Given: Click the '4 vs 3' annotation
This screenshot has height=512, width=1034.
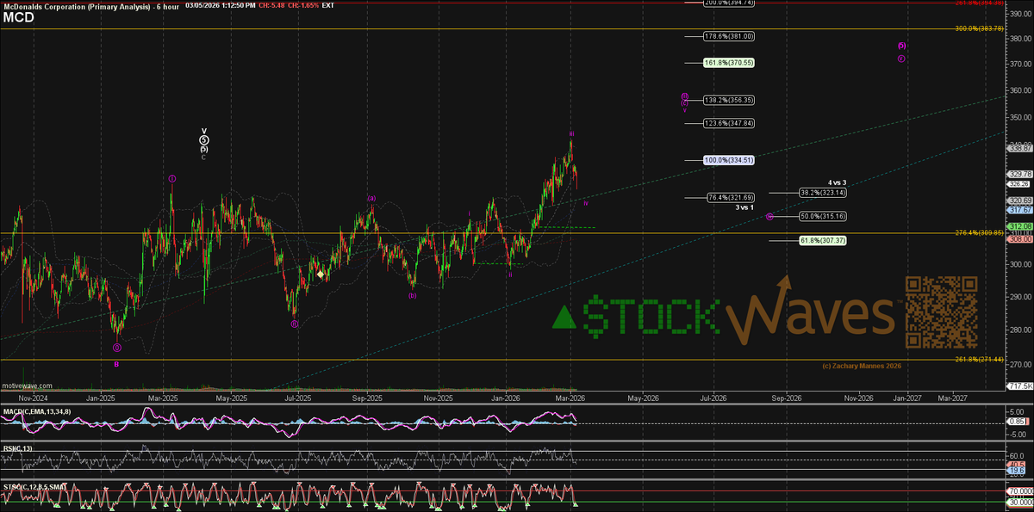Looking at the screenshot, I should (x=838, y=182).
